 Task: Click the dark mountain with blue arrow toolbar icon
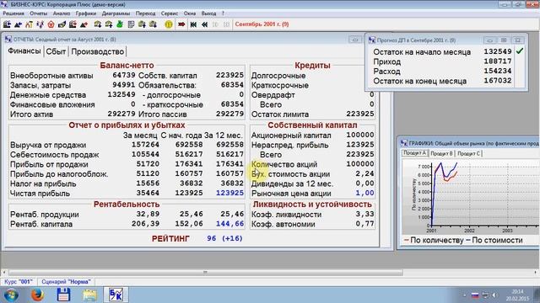[x=18, y=24]
